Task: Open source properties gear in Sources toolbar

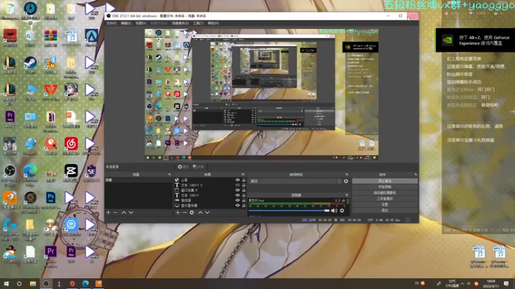Action: coord(192,213)
